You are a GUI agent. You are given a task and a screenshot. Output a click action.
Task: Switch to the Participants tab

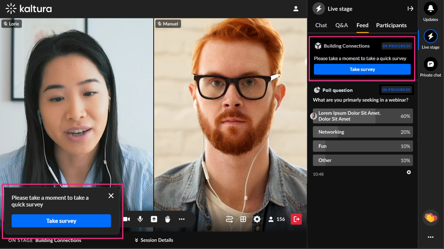[391, 25]
